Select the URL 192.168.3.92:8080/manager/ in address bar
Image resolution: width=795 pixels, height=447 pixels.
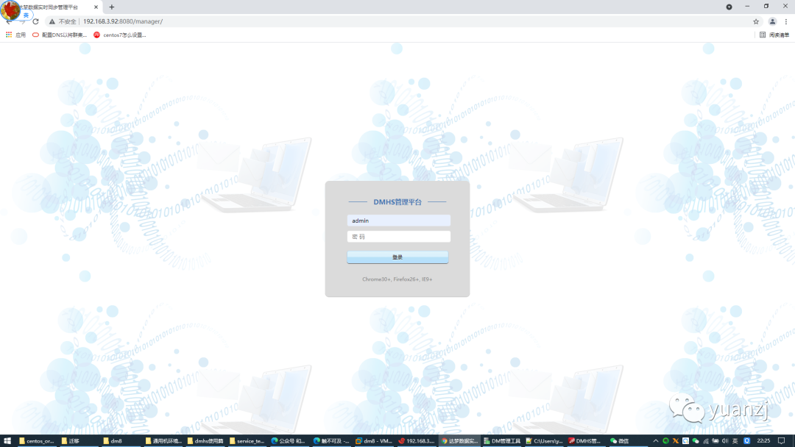[123, 21]
